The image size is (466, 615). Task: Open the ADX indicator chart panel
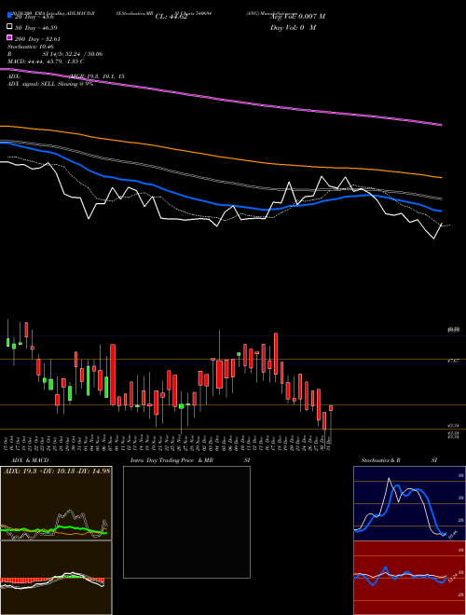coord(56,503)
